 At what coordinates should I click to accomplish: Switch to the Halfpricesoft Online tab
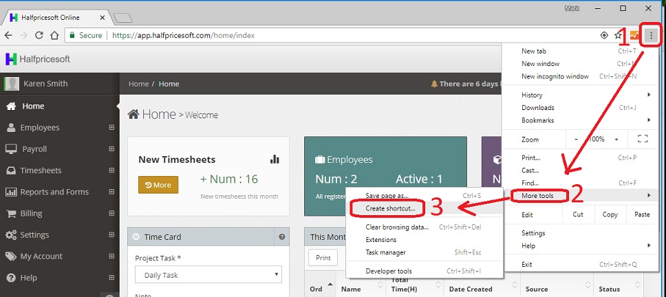[x=58, y=17]
